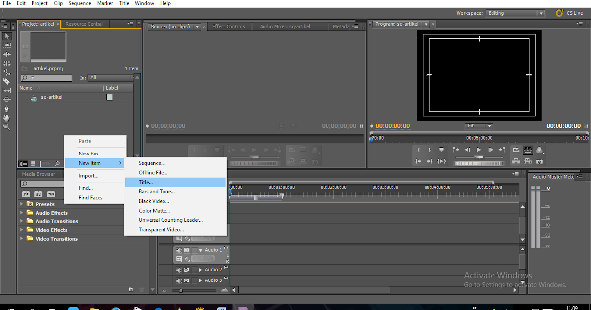Expand the Video Effects folder

pyautogui.click(x=21, y=230)
